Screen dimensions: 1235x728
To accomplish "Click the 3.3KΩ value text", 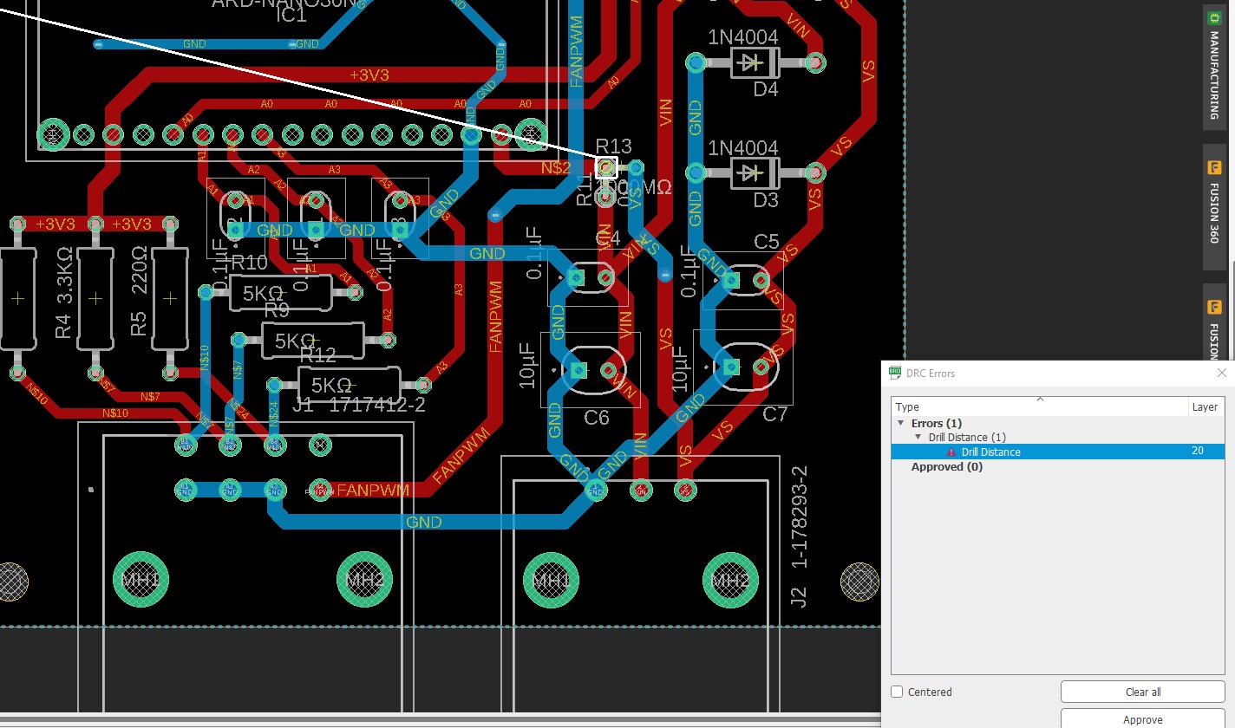I will [63, 276].
